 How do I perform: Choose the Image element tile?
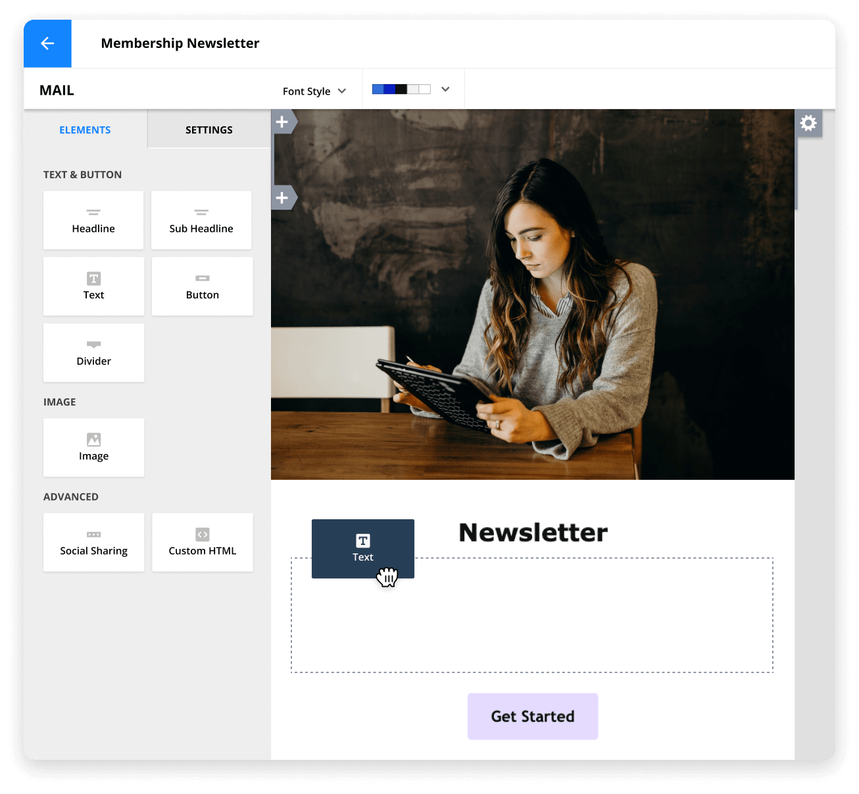point(93,448)
